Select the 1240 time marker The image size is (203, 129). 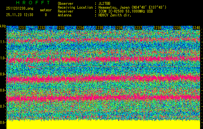(x=196, y=28)
